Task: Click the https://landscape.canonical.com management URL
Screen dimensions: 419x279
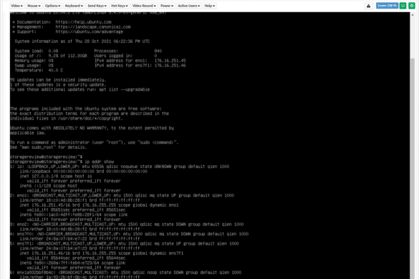Action: [x=93, y=27]
